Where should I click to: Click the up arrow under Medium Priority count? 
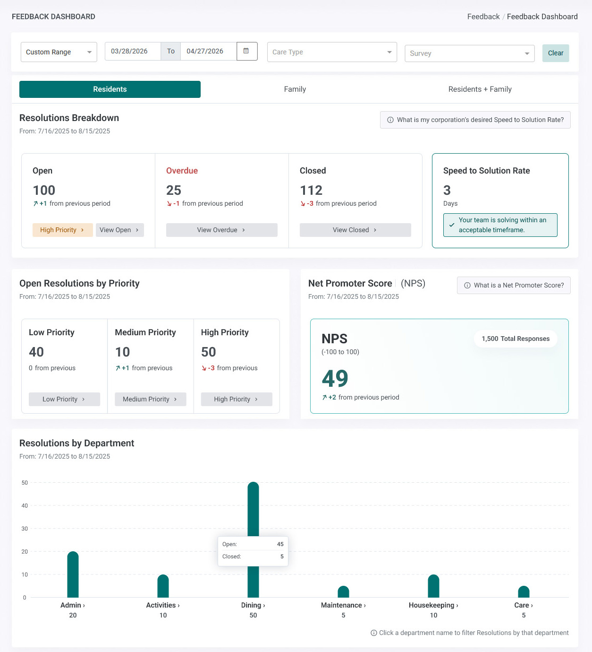click(118, 368)
